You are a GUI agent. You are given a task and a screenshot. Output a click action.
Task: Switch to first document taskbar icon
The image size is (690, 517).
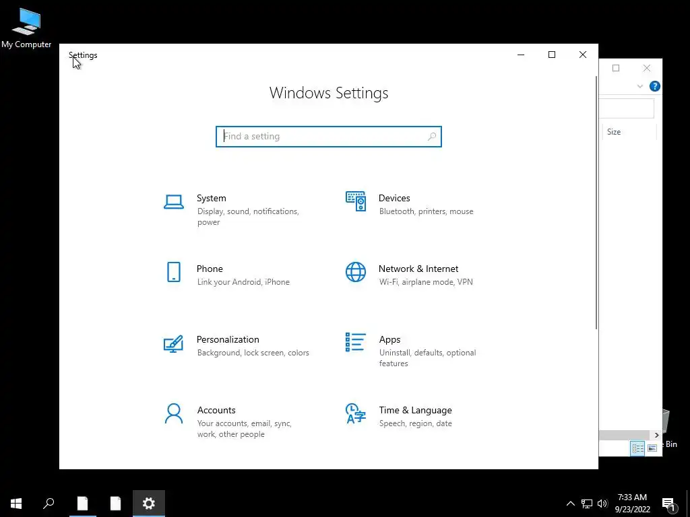click(x=83, y=504)
